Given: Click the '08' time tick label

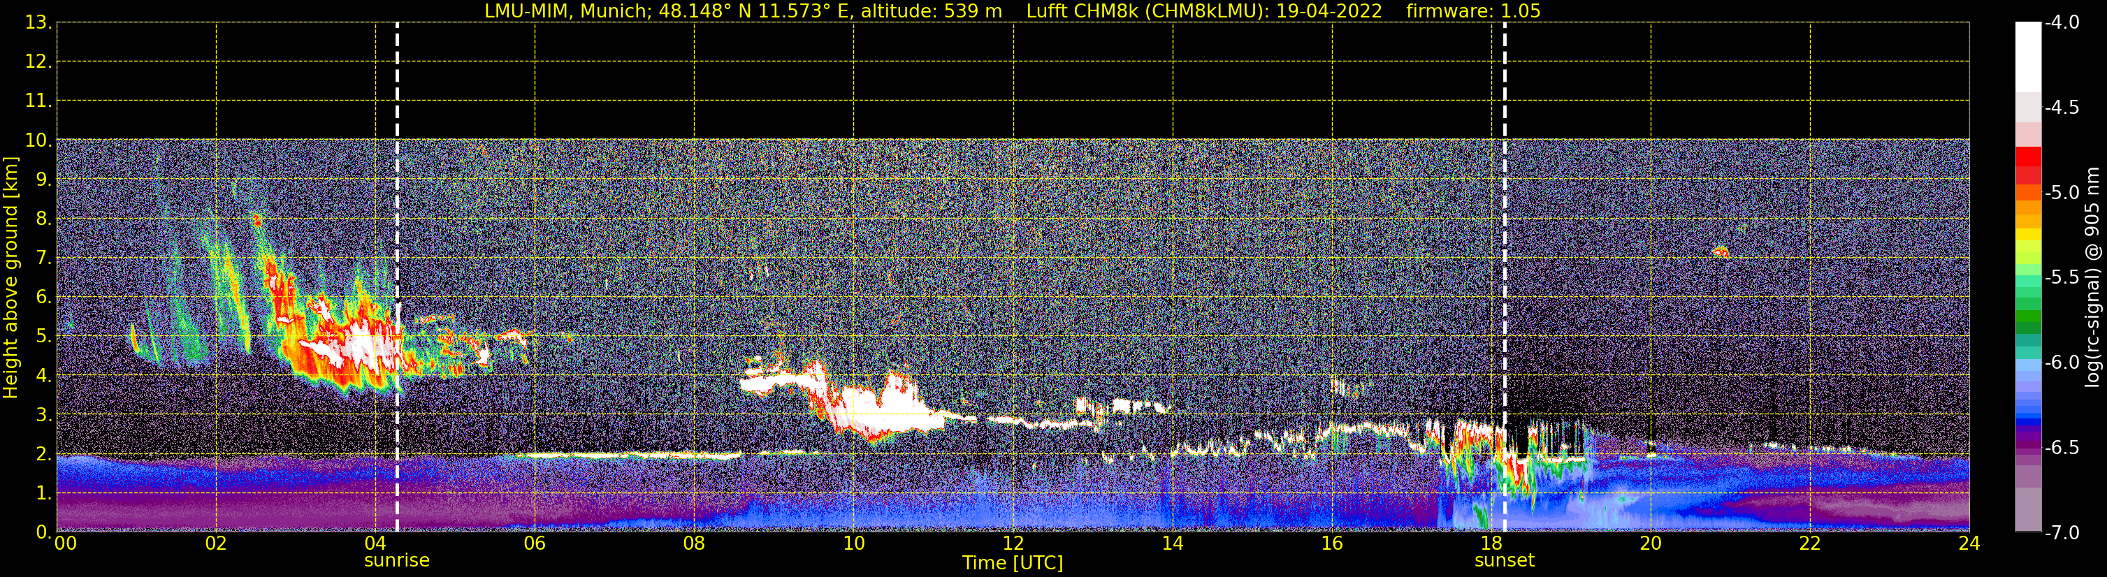Looking at the screenshot, I should (695, 543).
